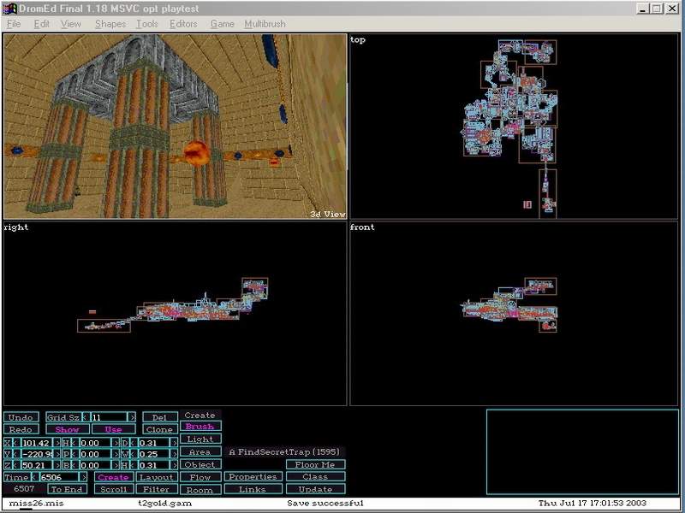Open the object Links
Image resolution: width=685 pixels, height=513 pixels.
(253, 489)
